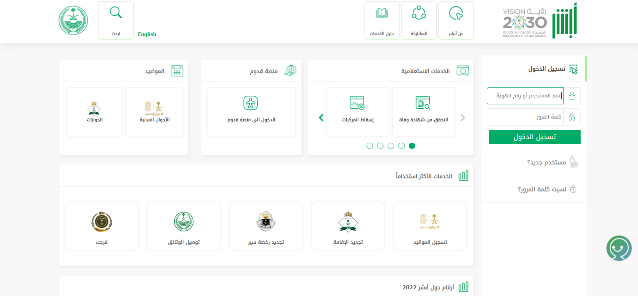Open Furijat (فرجت) service

coord(101,226)
